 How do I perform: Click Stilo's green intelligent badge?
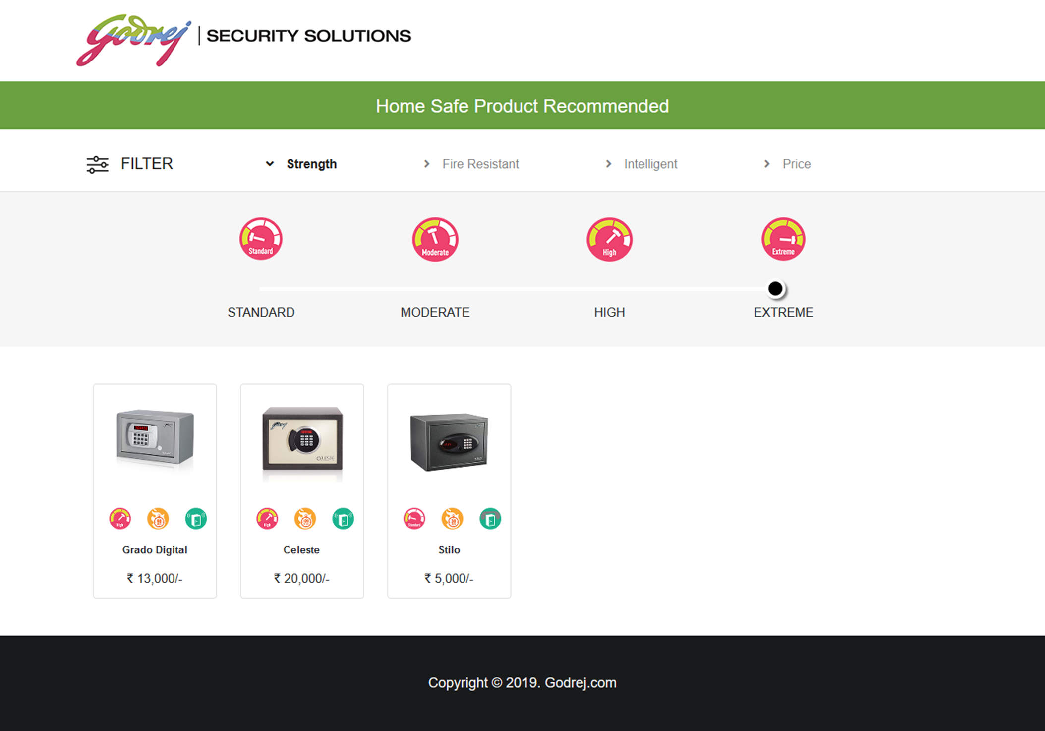click(x=490, y=519)
